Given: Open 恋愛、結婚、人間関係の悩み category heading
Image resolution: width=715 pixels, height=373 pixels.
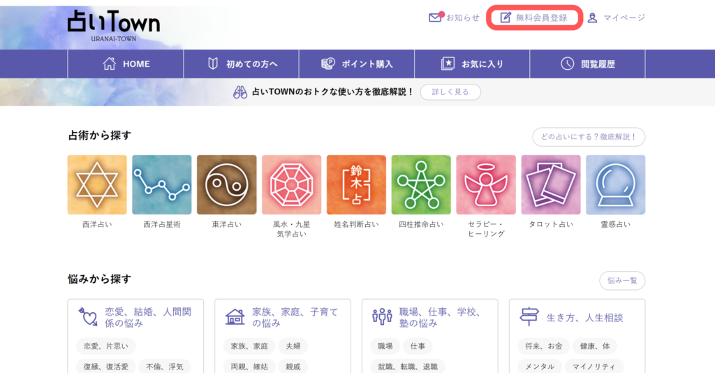Looking at the screenshot, I should pyautogui.click(x=148, y=317).
